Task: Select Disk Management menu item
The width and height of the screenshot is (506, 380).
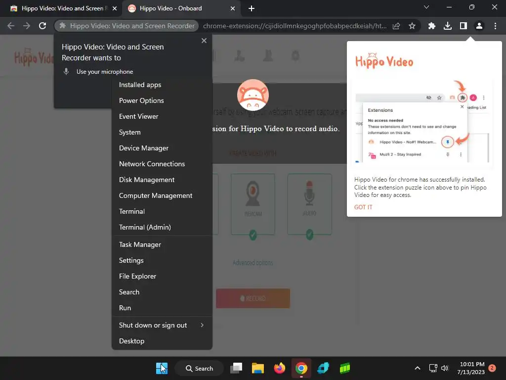Action: click(x=162, y=180)
